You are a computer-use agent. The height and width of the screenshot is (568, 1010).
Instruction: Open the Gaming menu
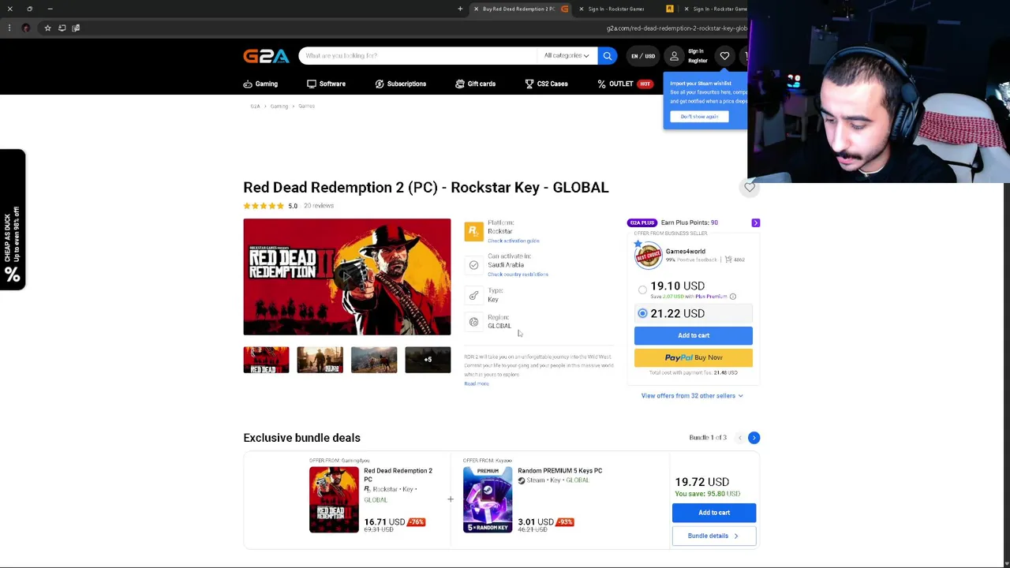click(260, 84)
